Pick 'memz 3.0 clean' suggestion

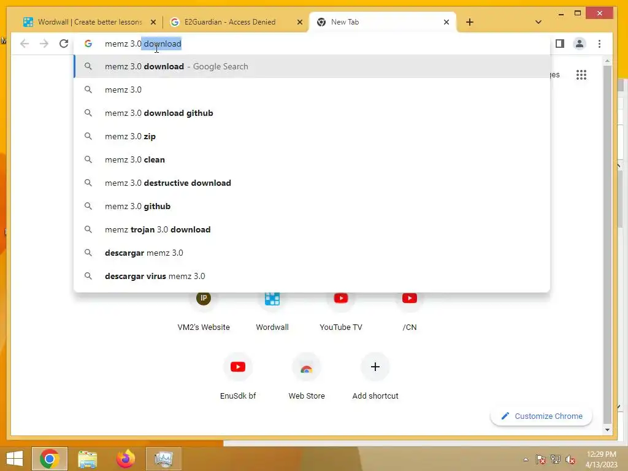pos(312,159)
